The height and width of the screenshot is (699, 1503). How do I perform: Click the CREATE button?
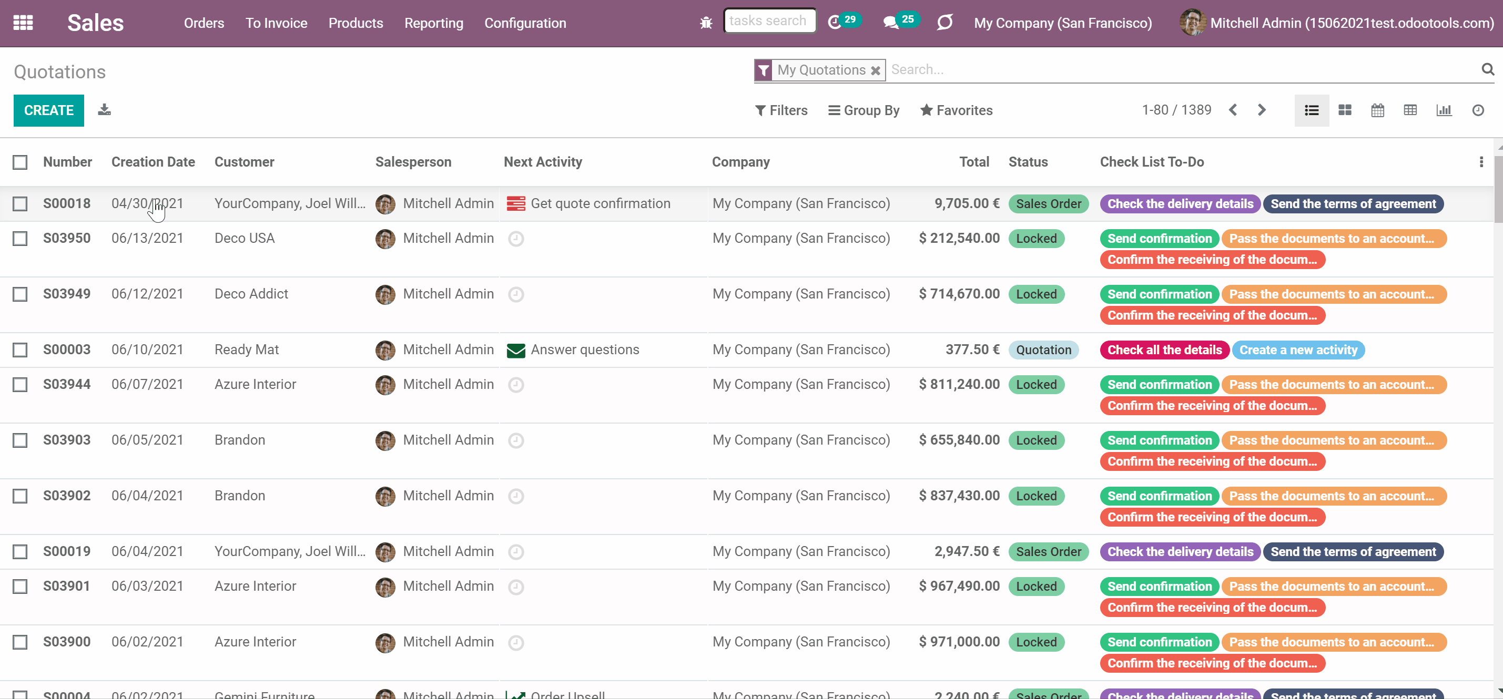(48, 110)
